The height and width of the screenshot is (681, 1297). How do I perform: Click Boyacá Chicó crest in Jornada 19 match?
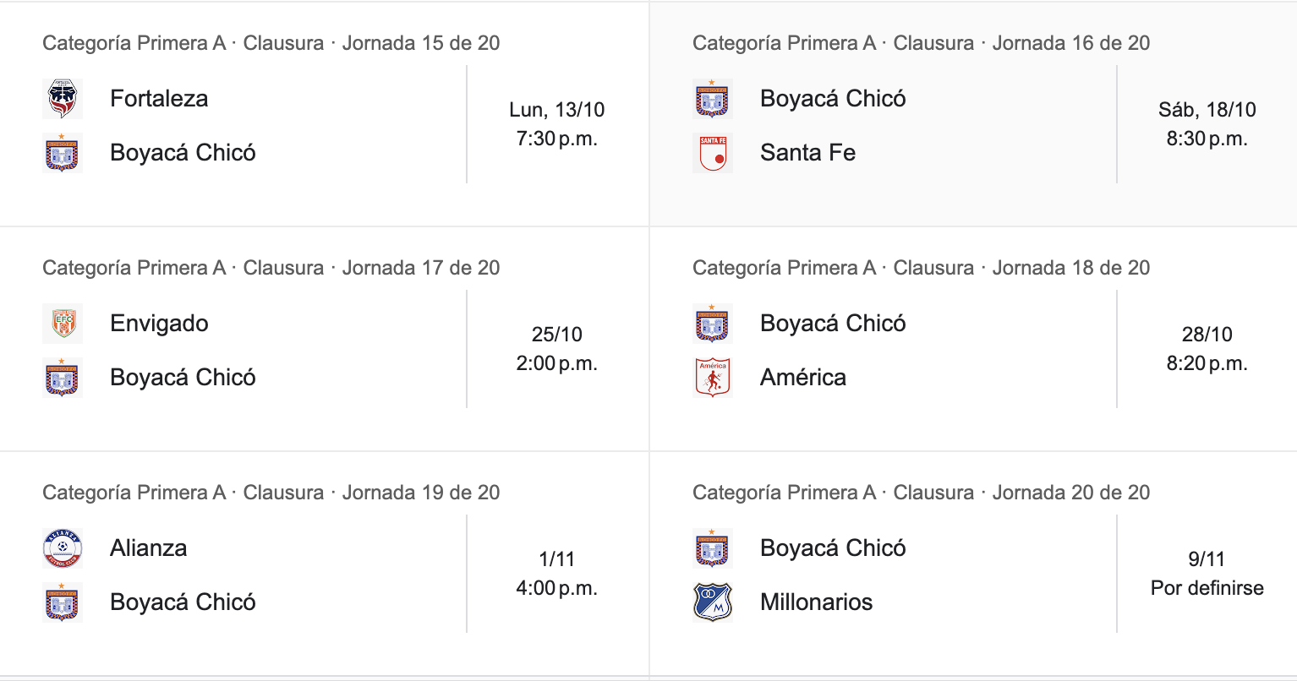coord(62,602)
